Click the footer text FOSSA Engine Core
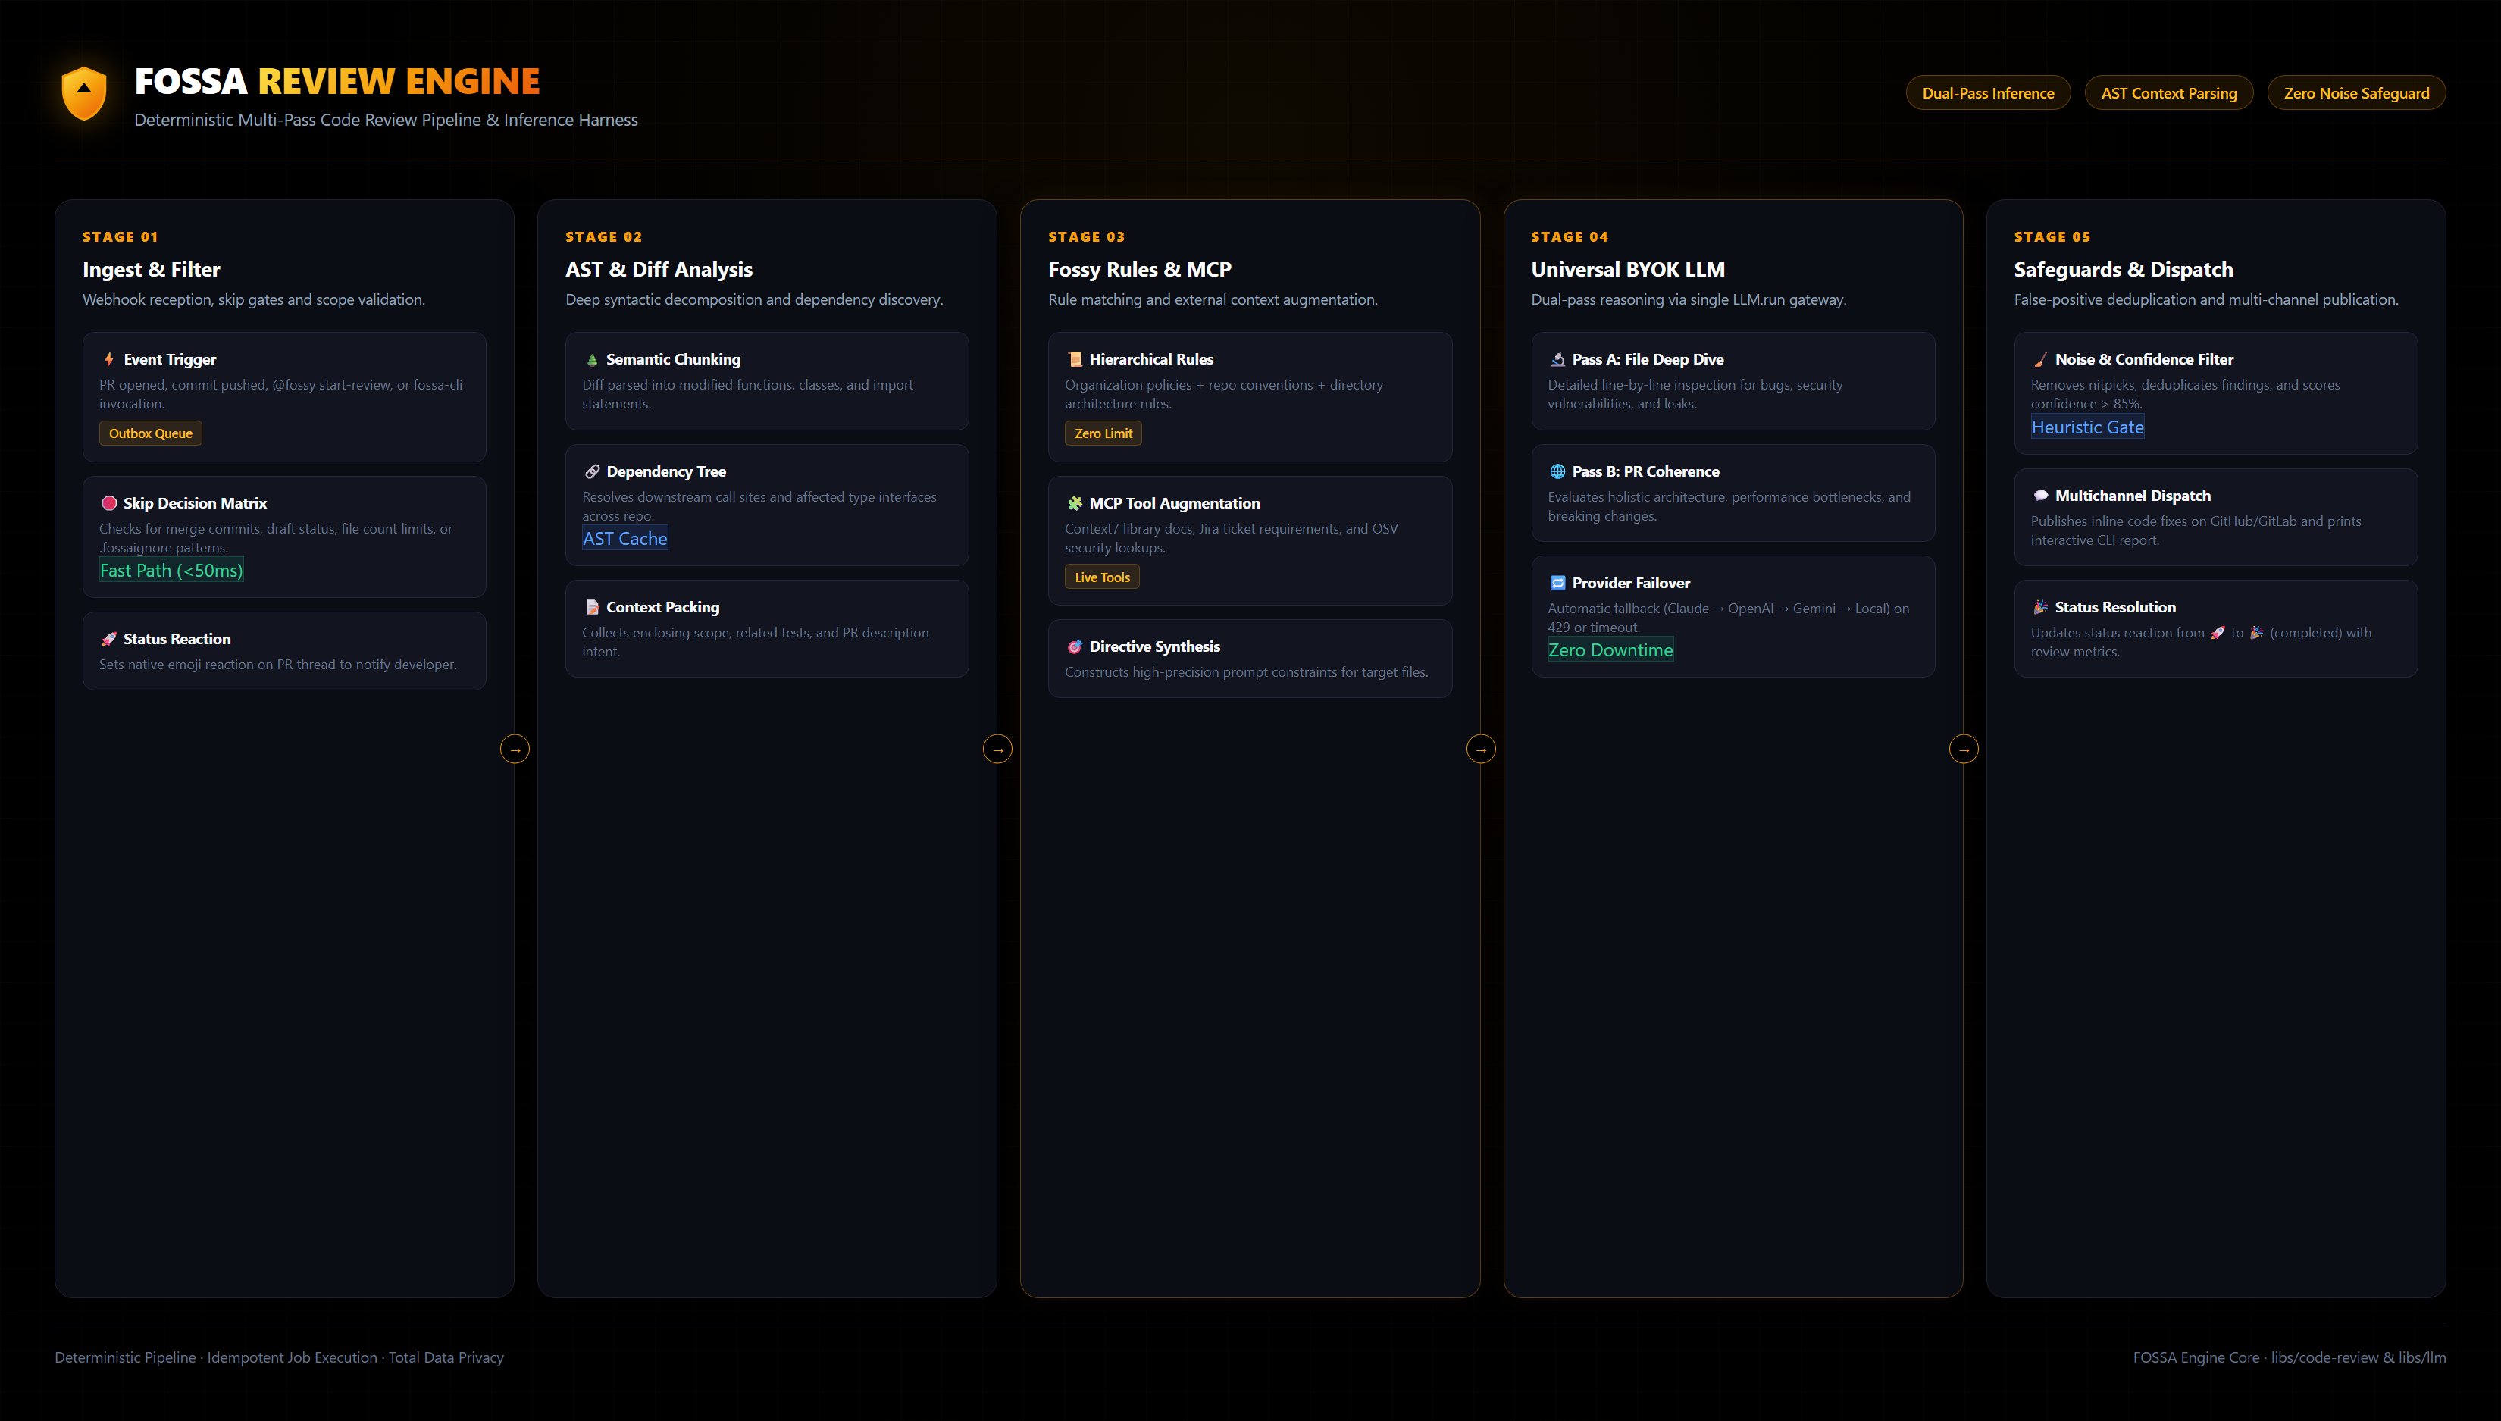Image resolution: width=2501 pixels, height=1421 pixels. (x=2196, y=1357)
